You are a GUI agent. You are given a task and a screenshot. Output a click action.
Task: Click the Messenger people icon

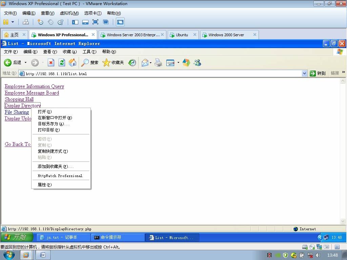tap(197, 63)
